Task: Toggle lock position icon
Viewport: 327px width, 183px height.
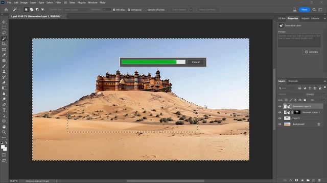Action: point(295,100)
